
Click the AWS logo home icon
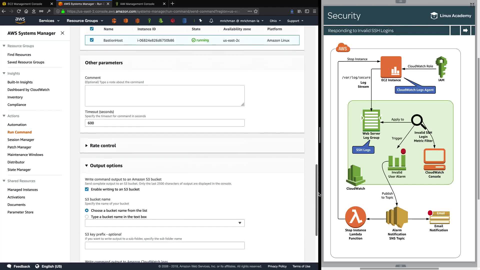[20, 20]
